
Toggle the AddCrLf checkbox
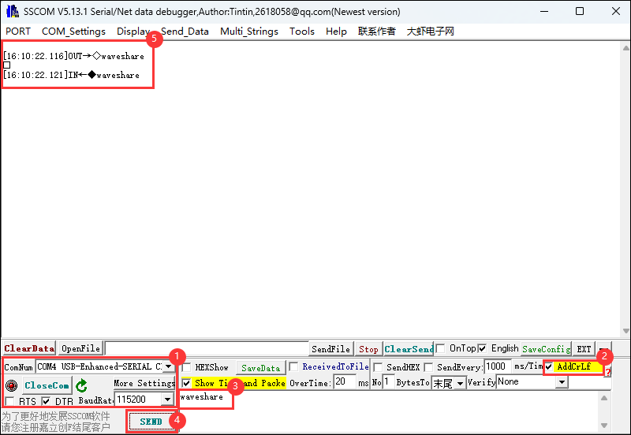pos(548,366)
